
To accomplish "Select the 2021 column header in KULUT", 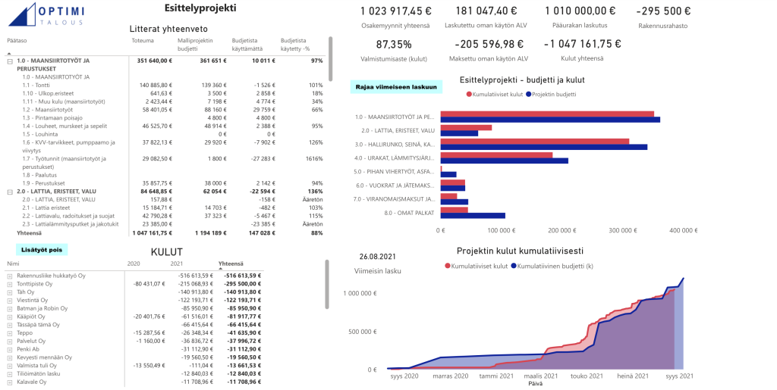I will click(x=177, y=264).
